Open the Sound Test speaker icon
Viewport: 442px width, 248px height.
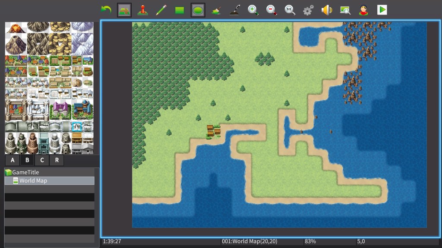click(x=327, y=10)
